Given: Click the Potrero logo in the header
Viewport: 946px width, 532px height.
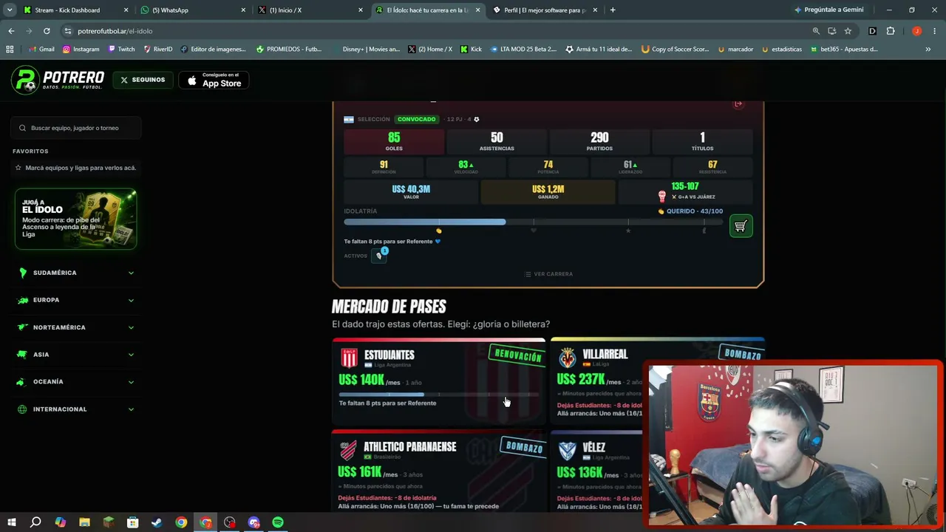Looking at the screenshot, I should [58, 80].
